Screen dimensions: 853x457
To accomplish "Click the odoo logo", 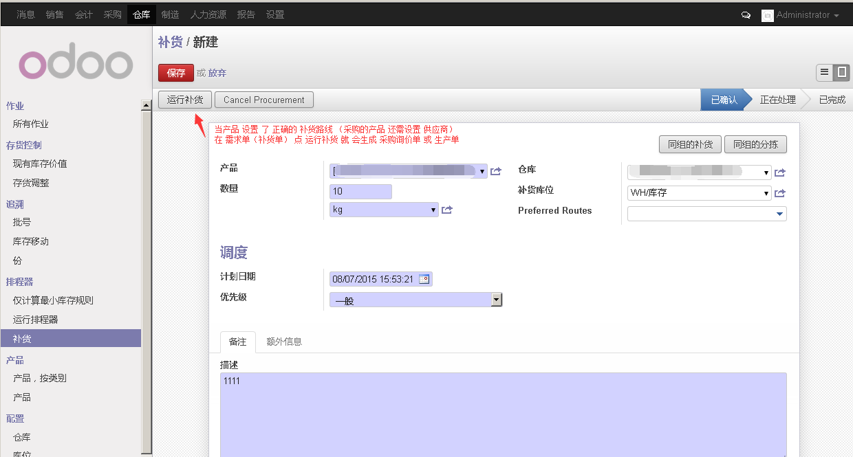I will tap(76, 65).
